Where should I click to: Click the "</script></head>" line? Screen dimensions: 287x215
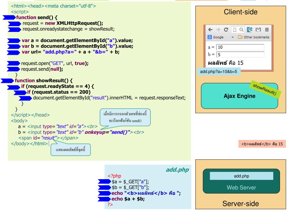pos(30,115)
